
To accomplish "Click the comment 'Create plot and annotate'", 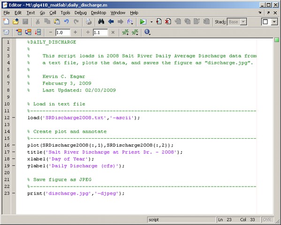I will click(x=70, y=132).
